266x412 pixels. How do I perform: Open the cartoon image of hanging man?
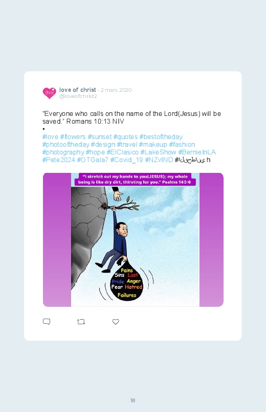(133, 240)
